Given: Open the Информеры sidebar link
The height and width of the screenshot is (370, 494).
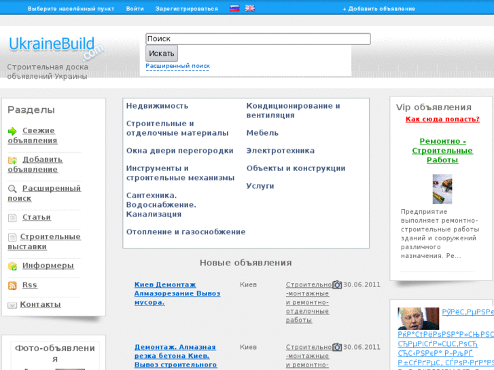Looking at the screenshot, I should (48, 266).
